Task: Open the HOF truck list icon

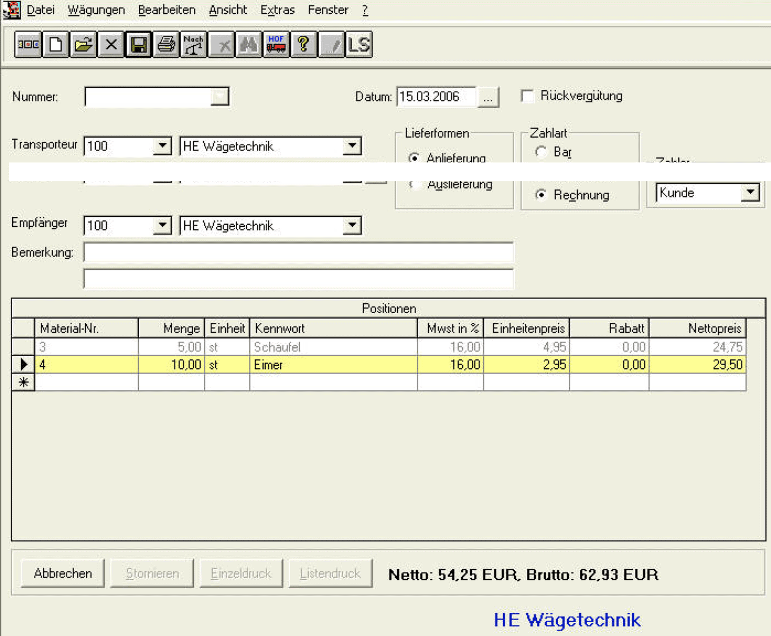Action: pyautogui.click(x=276, y=45)
